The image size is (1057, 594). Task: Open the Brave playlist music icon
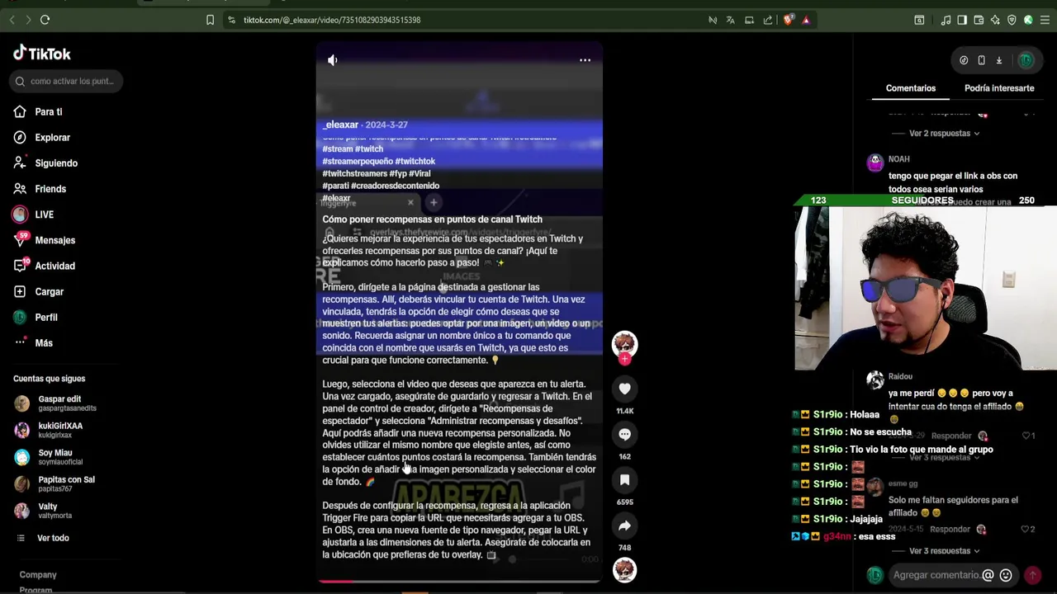tap(946, 20)
